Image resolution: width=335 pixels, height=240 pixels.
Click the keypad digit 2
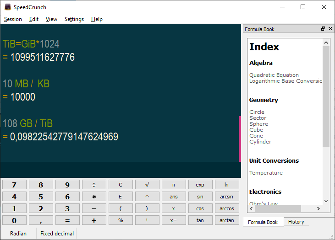(x=41, y=208)
